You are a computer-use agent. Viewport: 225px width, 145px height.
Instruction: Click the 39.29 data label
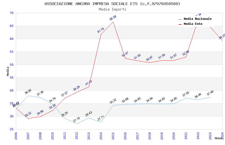[76, 88]
